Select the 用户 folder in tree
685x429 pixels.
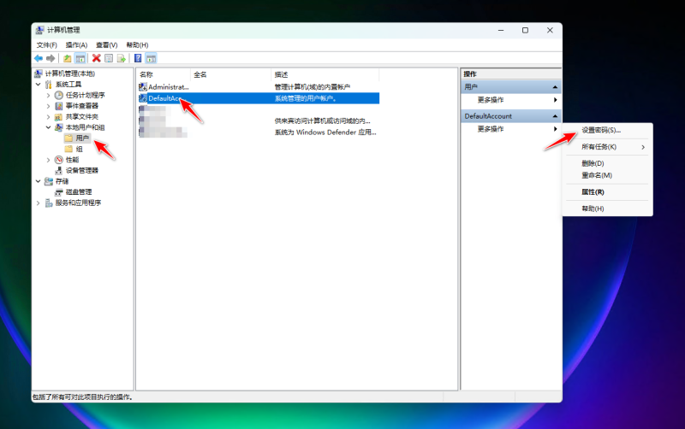82,138
